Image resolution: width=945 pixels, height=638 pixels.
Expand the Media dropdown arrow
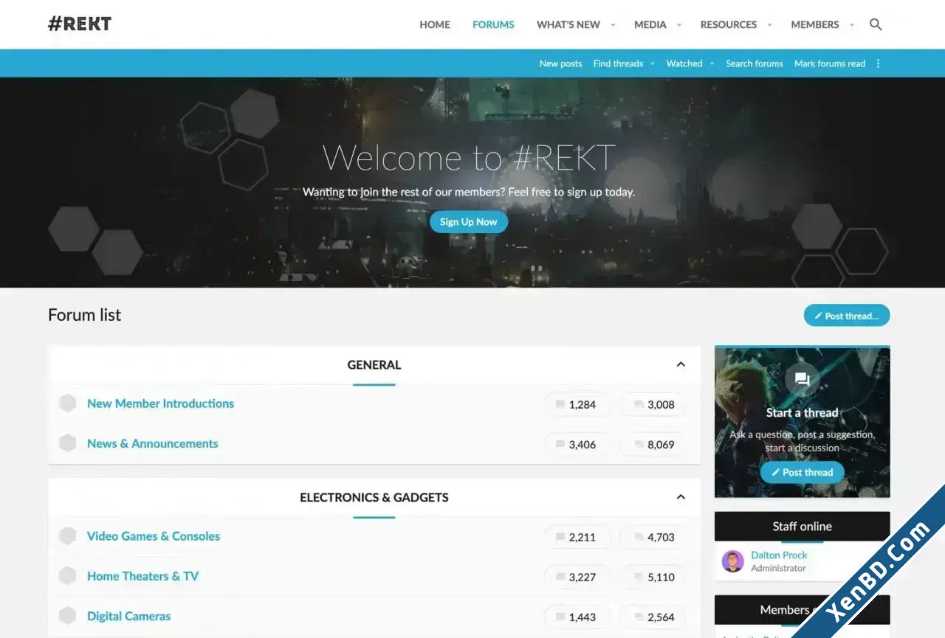point(678,25)
